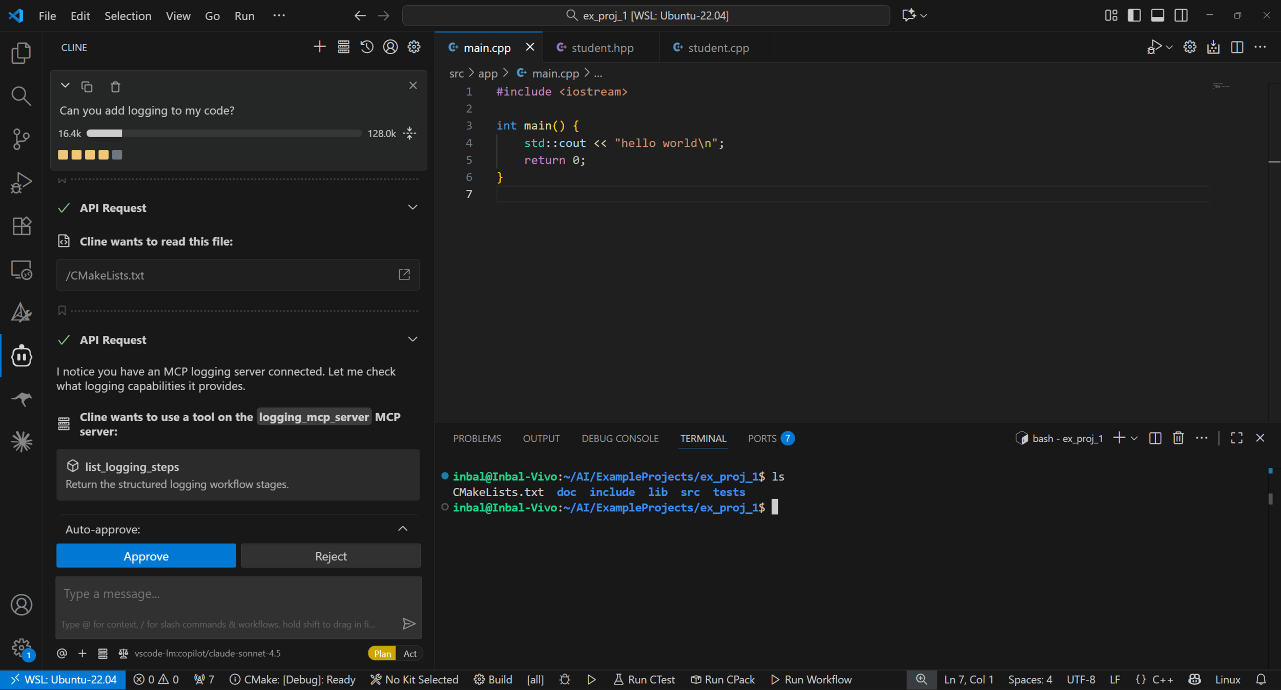The width and height of the screenshot is (1281, 690).
Task: Reject the MCP tool request
Action: click(x=330, y=556)
